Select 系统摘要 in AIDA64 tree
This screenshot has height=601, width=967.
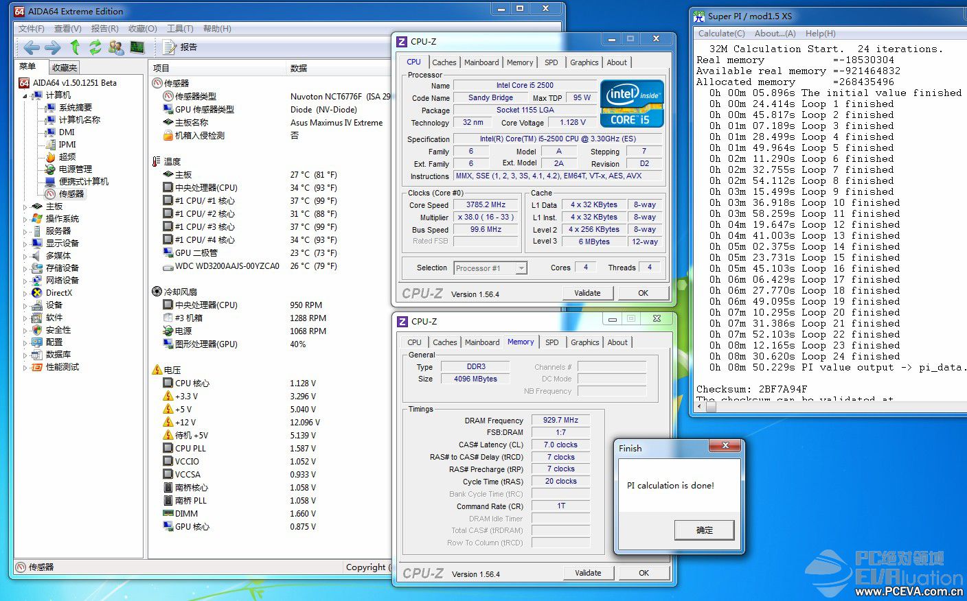(75, 108)
